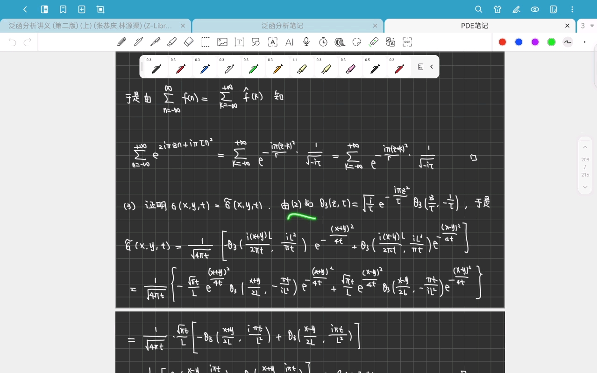Viewport: 597px width, 373px height.
Task: Select the orange 0.3 pen preset
Action: 277,67
